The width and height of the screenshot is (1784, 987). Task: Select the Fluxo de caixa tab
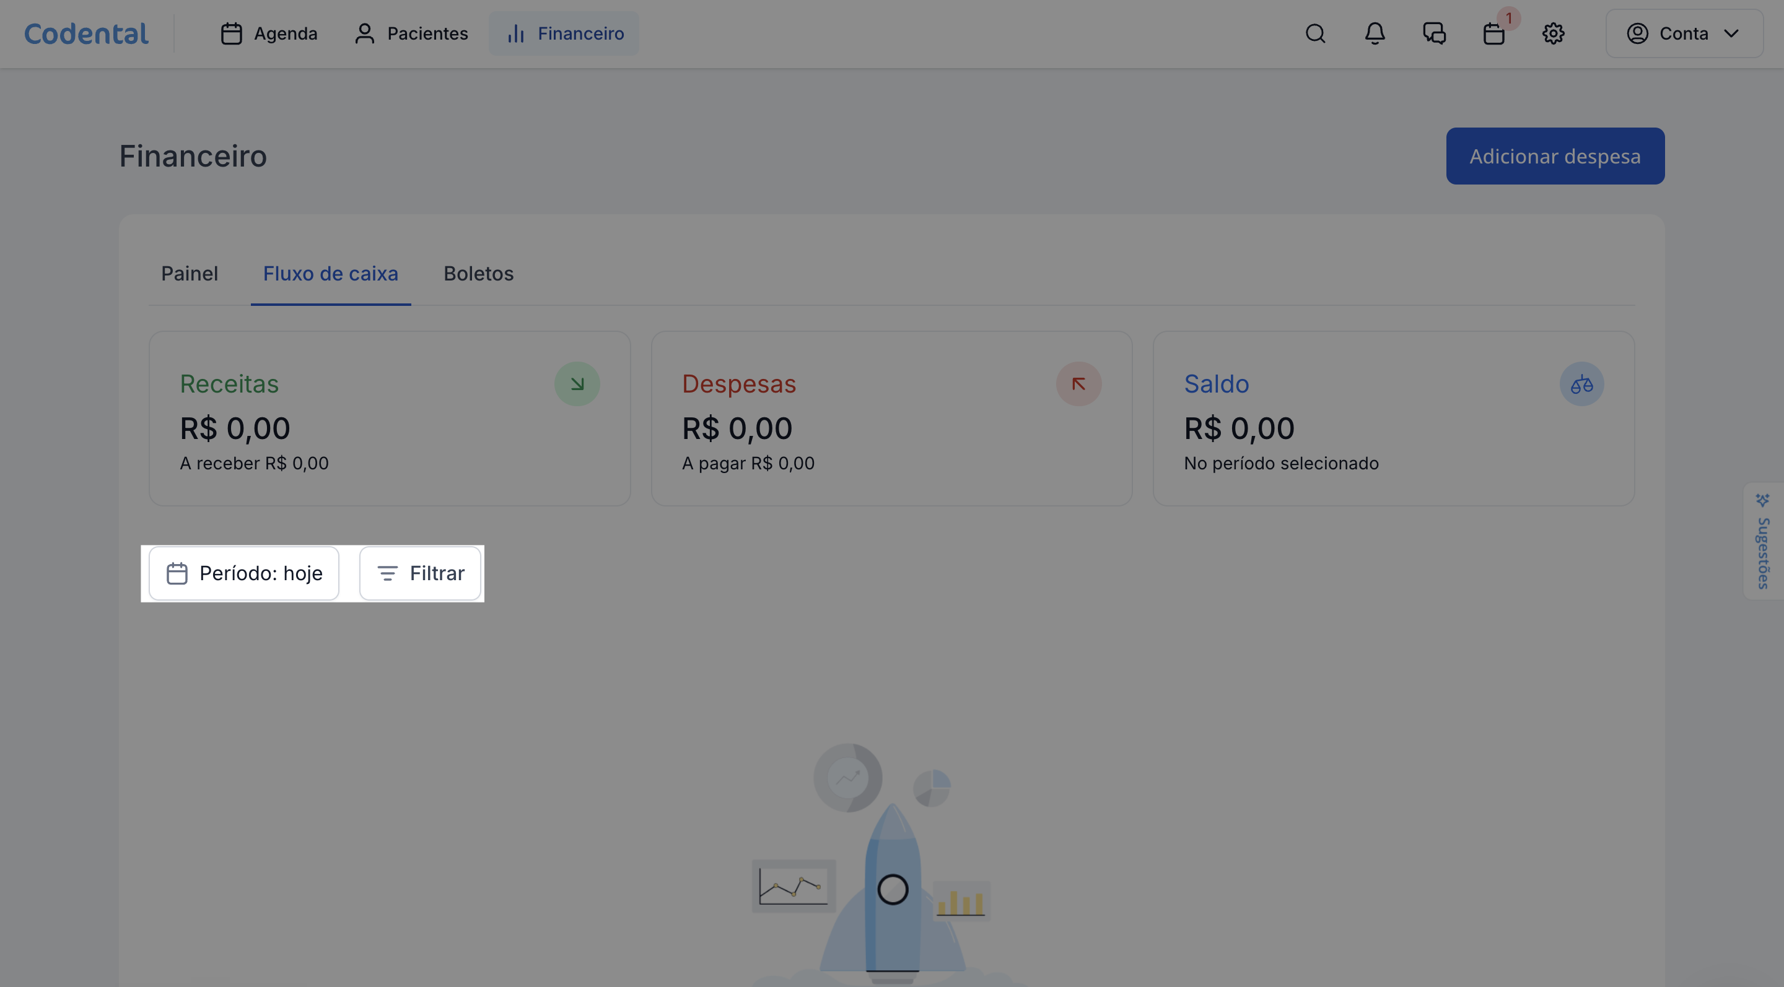(330, 274)
